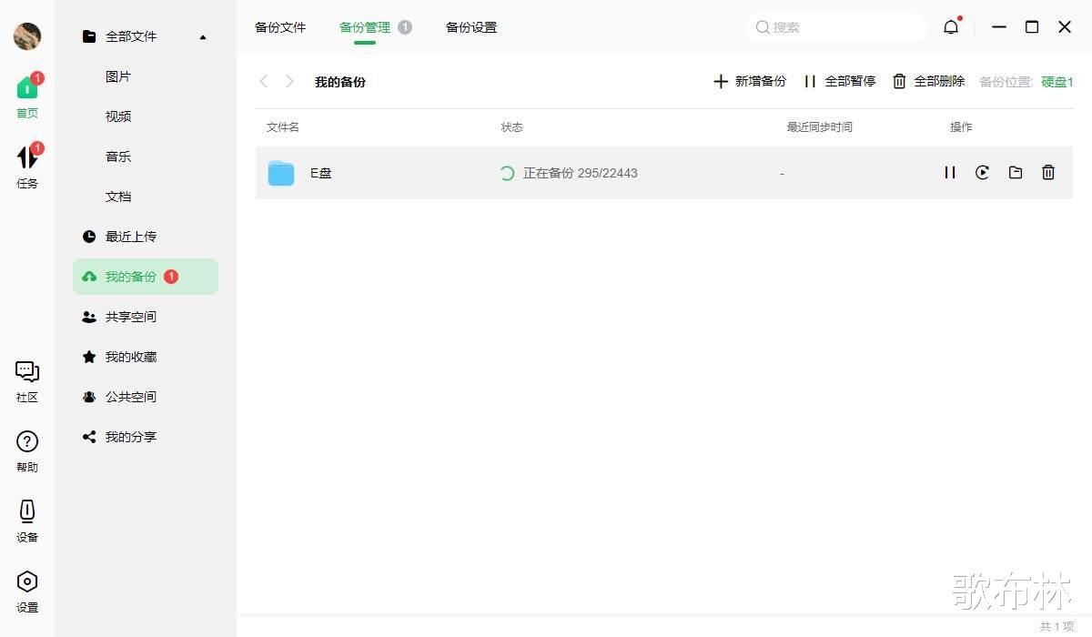Switch to the 备份设置 tab
Image resolution: width=1092 pixels, height=637 pixels.
click(470, 27)
